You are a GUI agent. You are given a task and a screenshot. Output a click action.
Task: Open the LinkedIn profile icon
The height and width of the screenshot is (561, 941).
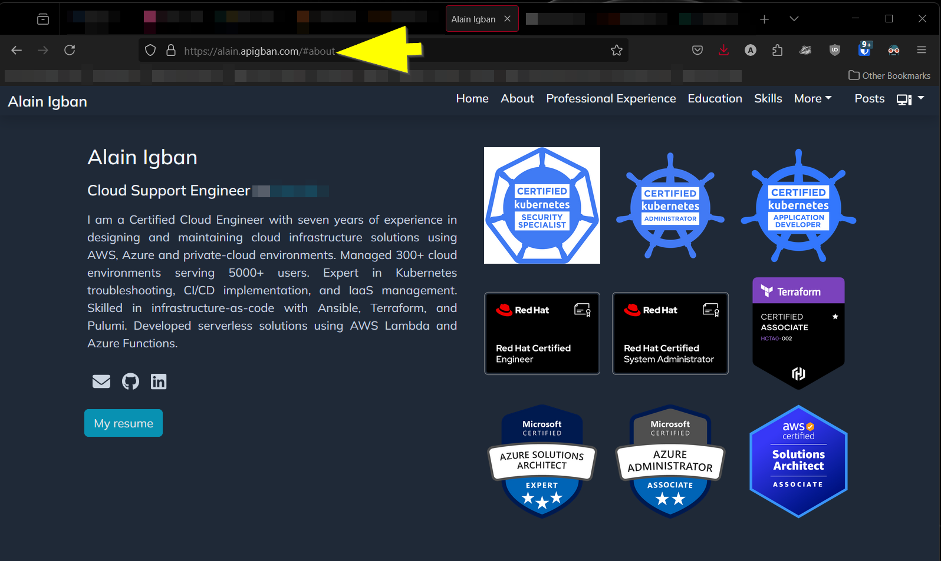(x=159, y=381)
